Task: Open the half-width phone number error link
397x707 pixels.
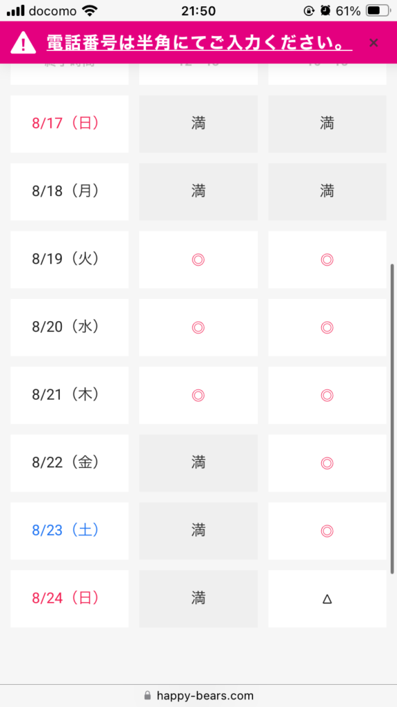Action: [199, 43]
